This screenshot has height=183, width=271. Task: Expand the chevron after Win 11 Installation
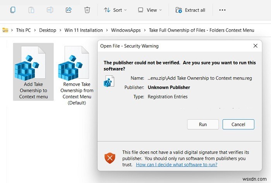[107, 30]
